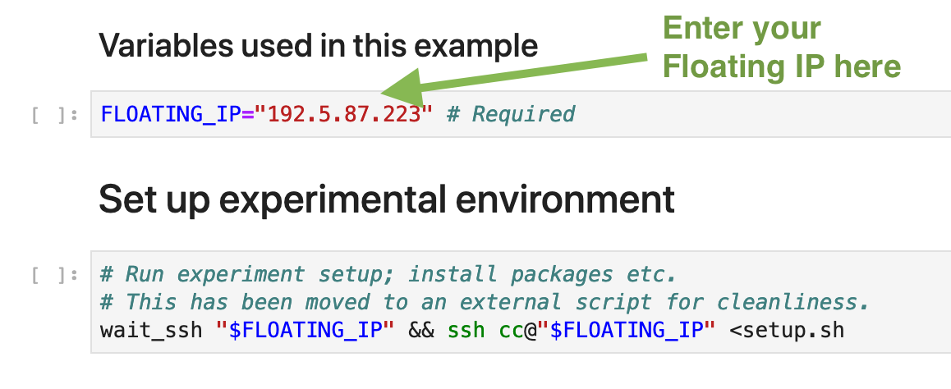This screenshot has height=389, width=951.
Task: Click the && operator in the setup command
Action: pos(421,330)
